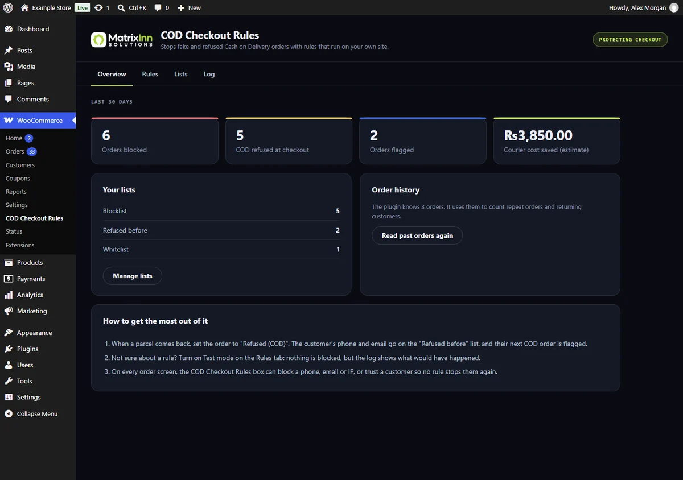Viewport: 683px width, 480px height.
Task: Click the Media library icon
Action: coord(9,67)
